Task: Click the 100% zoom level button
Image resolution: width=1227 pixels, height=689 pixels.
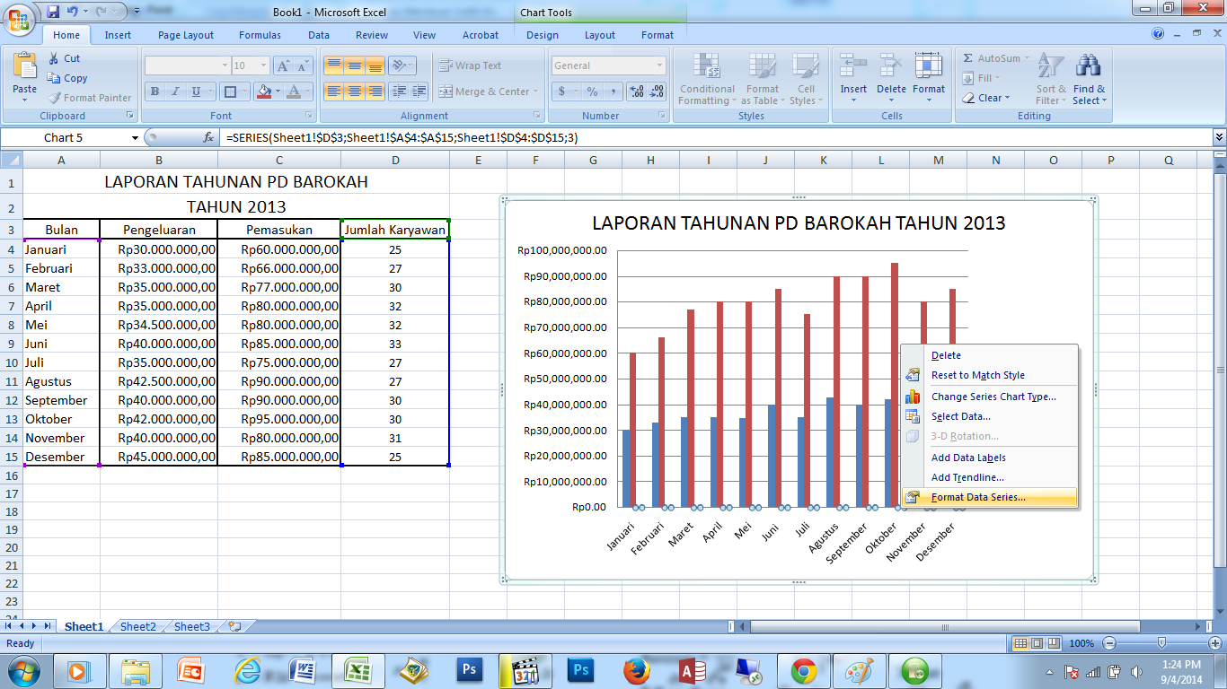Action: [x=1081, y=643]
